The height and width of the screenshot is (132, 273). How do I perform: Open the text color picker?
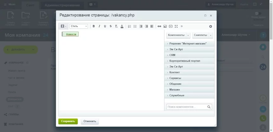(x=122, y=26)
